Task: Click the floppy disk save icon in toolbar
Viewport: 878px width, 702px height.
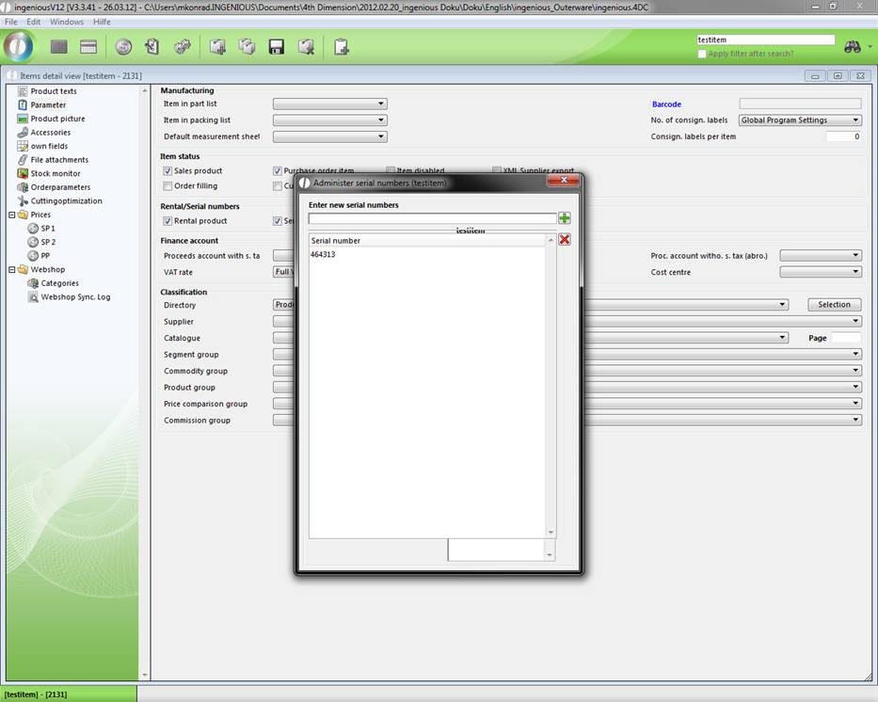Action: [277, 47]
